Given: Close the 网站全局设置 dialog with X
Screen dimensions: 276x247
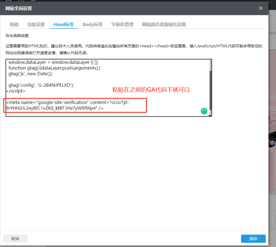Looking at the screenshot, I should 261,8.
